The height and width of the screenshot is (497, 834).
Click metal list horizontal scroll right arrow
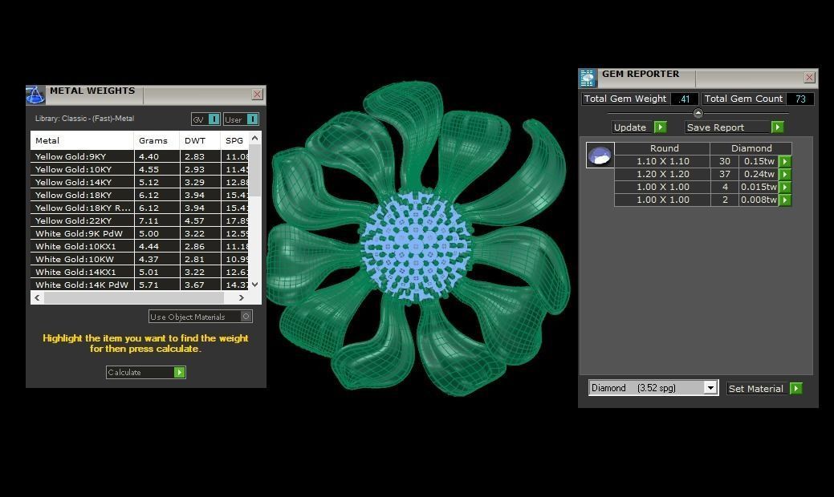[x=242, y=298]
